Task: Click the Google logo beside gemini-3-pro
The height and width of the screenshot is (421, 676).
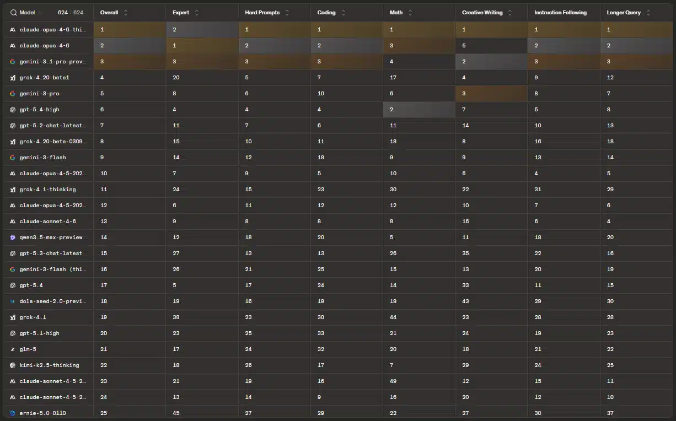Action: point(13,94)
